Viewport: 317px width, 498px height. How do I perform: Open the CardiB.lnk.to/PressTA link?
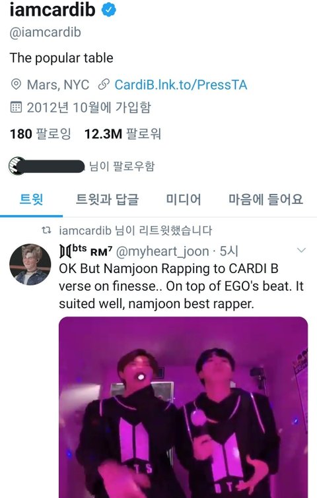[x=180, y=85]
